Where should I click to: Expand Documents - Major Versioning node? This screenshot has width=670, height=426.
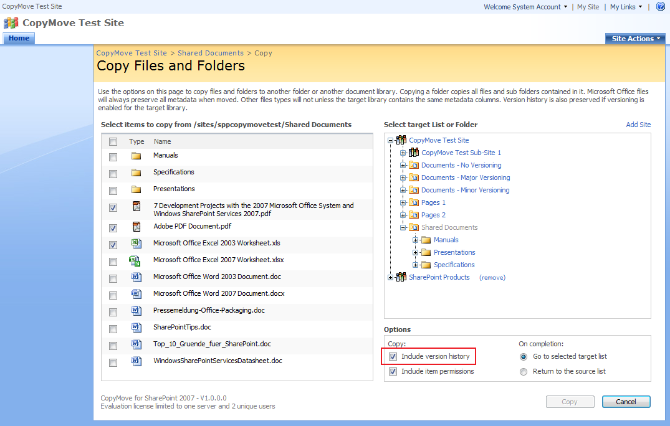[x=403, y=177]
